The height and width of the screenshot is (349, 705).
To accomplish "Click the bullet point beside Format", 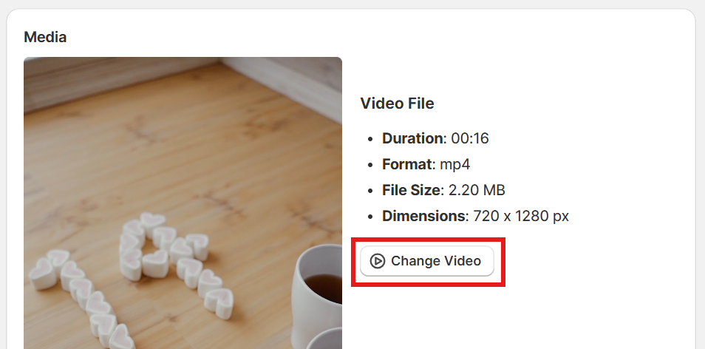I will (x=370, y=165).
